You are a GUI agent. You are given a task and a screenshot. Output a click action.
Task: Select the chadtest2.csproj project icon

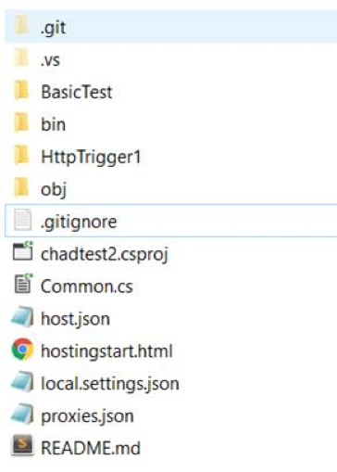pos(22,251)
